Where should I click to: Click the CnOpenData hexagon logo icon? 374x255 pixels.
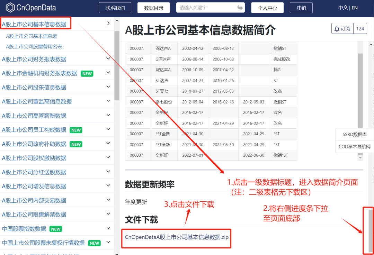tap(10, 8)
